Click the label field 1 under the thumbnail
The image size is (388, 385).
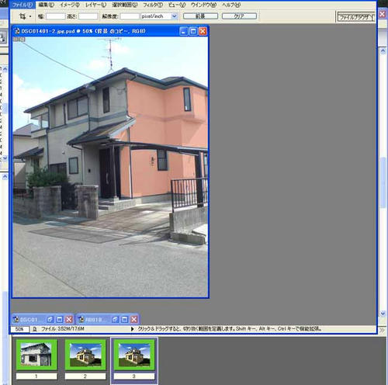(36, 376)
